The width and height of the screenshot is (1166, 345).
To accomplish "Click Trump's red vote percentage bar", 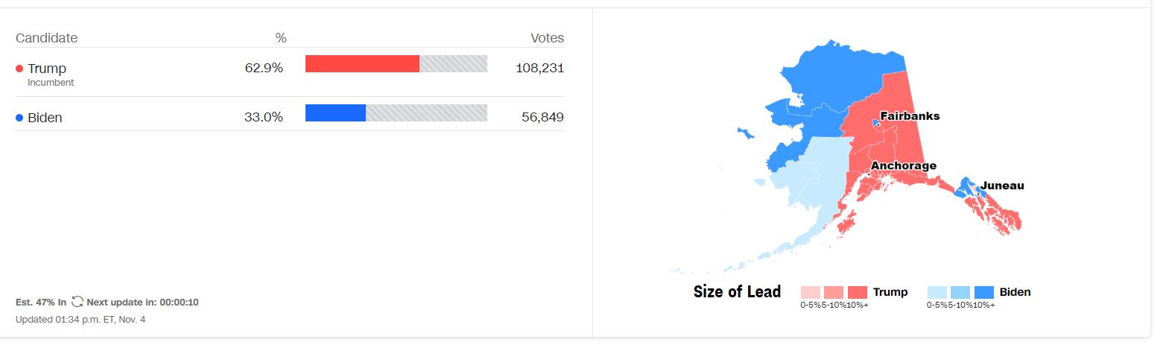I will [x=362, y=64].
